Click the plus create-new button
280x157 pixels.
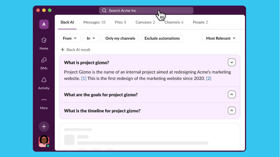(x=44, y=127)
